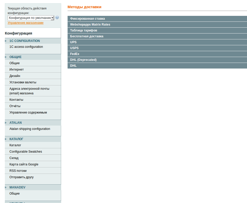Open the Управление магазинами link
247x203 pixels.
pos(26,23)
